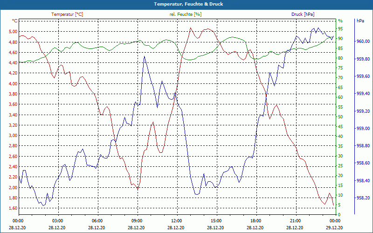Click the '2,40' temperature axis value
The width and height of the screenshot is (373, 233).
pos(14,167)
